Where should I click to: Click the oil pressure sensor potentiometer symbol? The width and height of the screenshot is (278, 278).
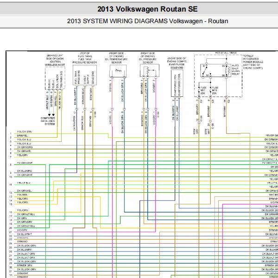point(149,71)
